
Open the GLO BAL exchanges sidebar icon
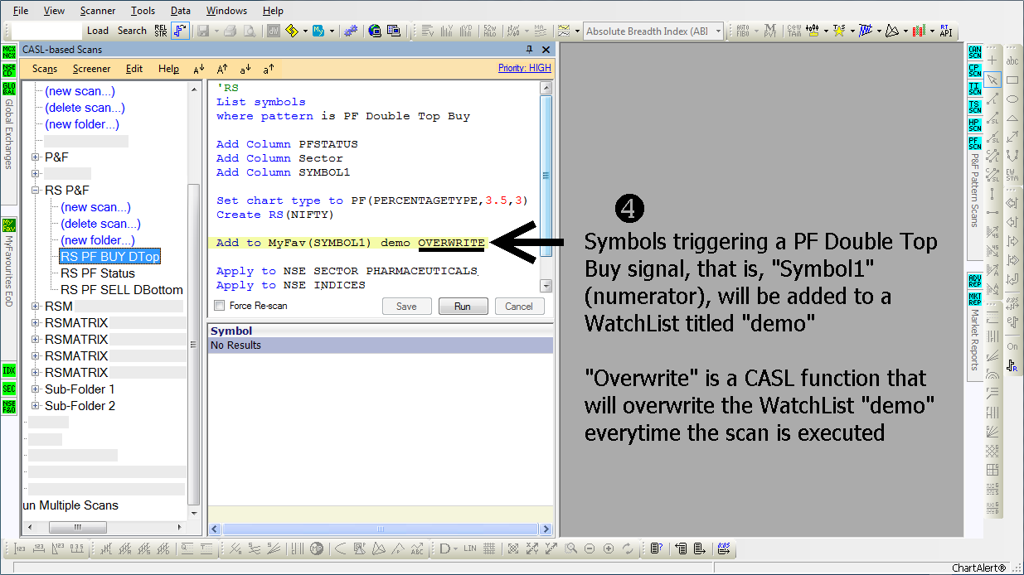pyautogui.click(x=8, y=89)
